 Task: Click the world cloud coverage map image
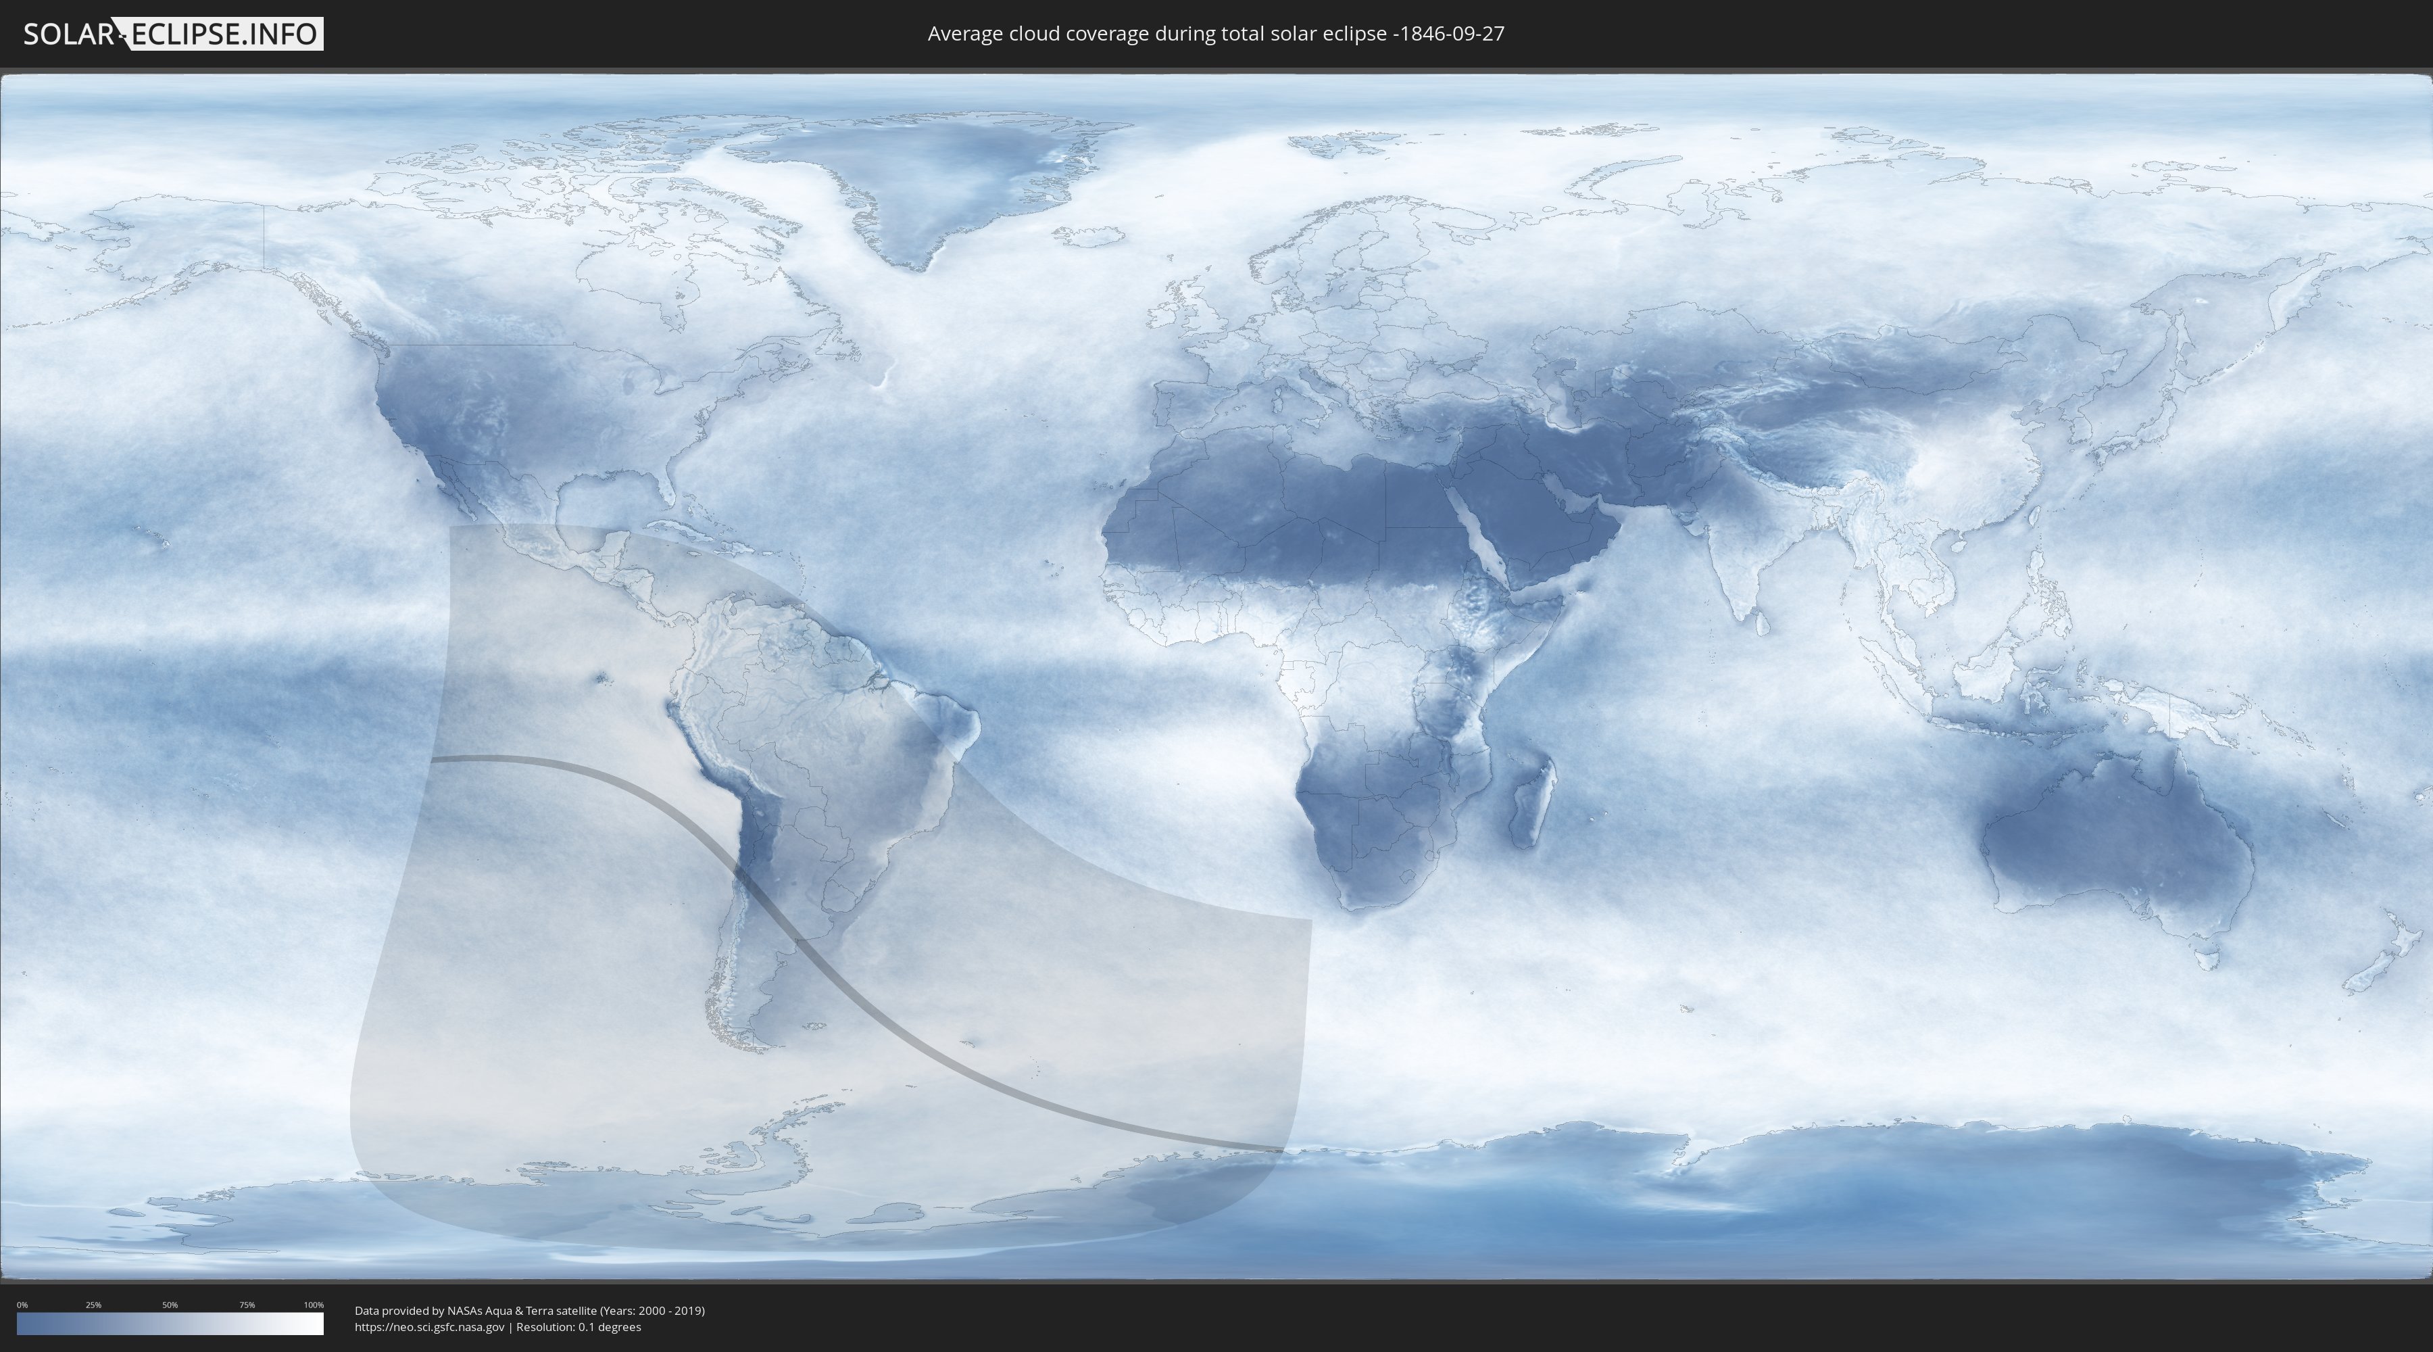(x=1216, y=677)
